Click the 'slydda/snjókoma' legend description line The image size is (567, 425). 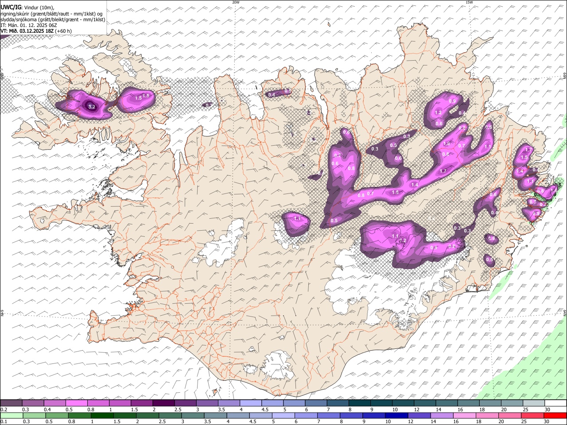[53, 19]
